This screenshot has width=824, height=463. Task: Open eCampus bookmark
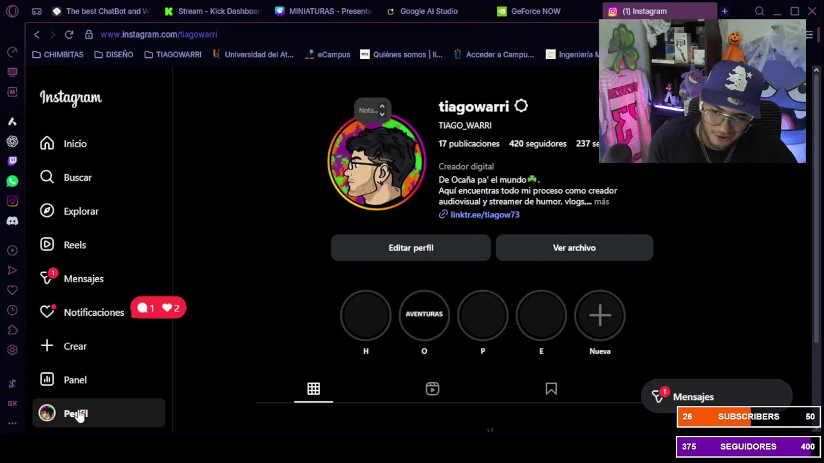coord(327,55)
